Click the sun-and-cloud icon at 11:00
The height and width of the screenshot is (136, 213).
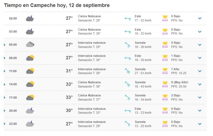tap(30, 71)
